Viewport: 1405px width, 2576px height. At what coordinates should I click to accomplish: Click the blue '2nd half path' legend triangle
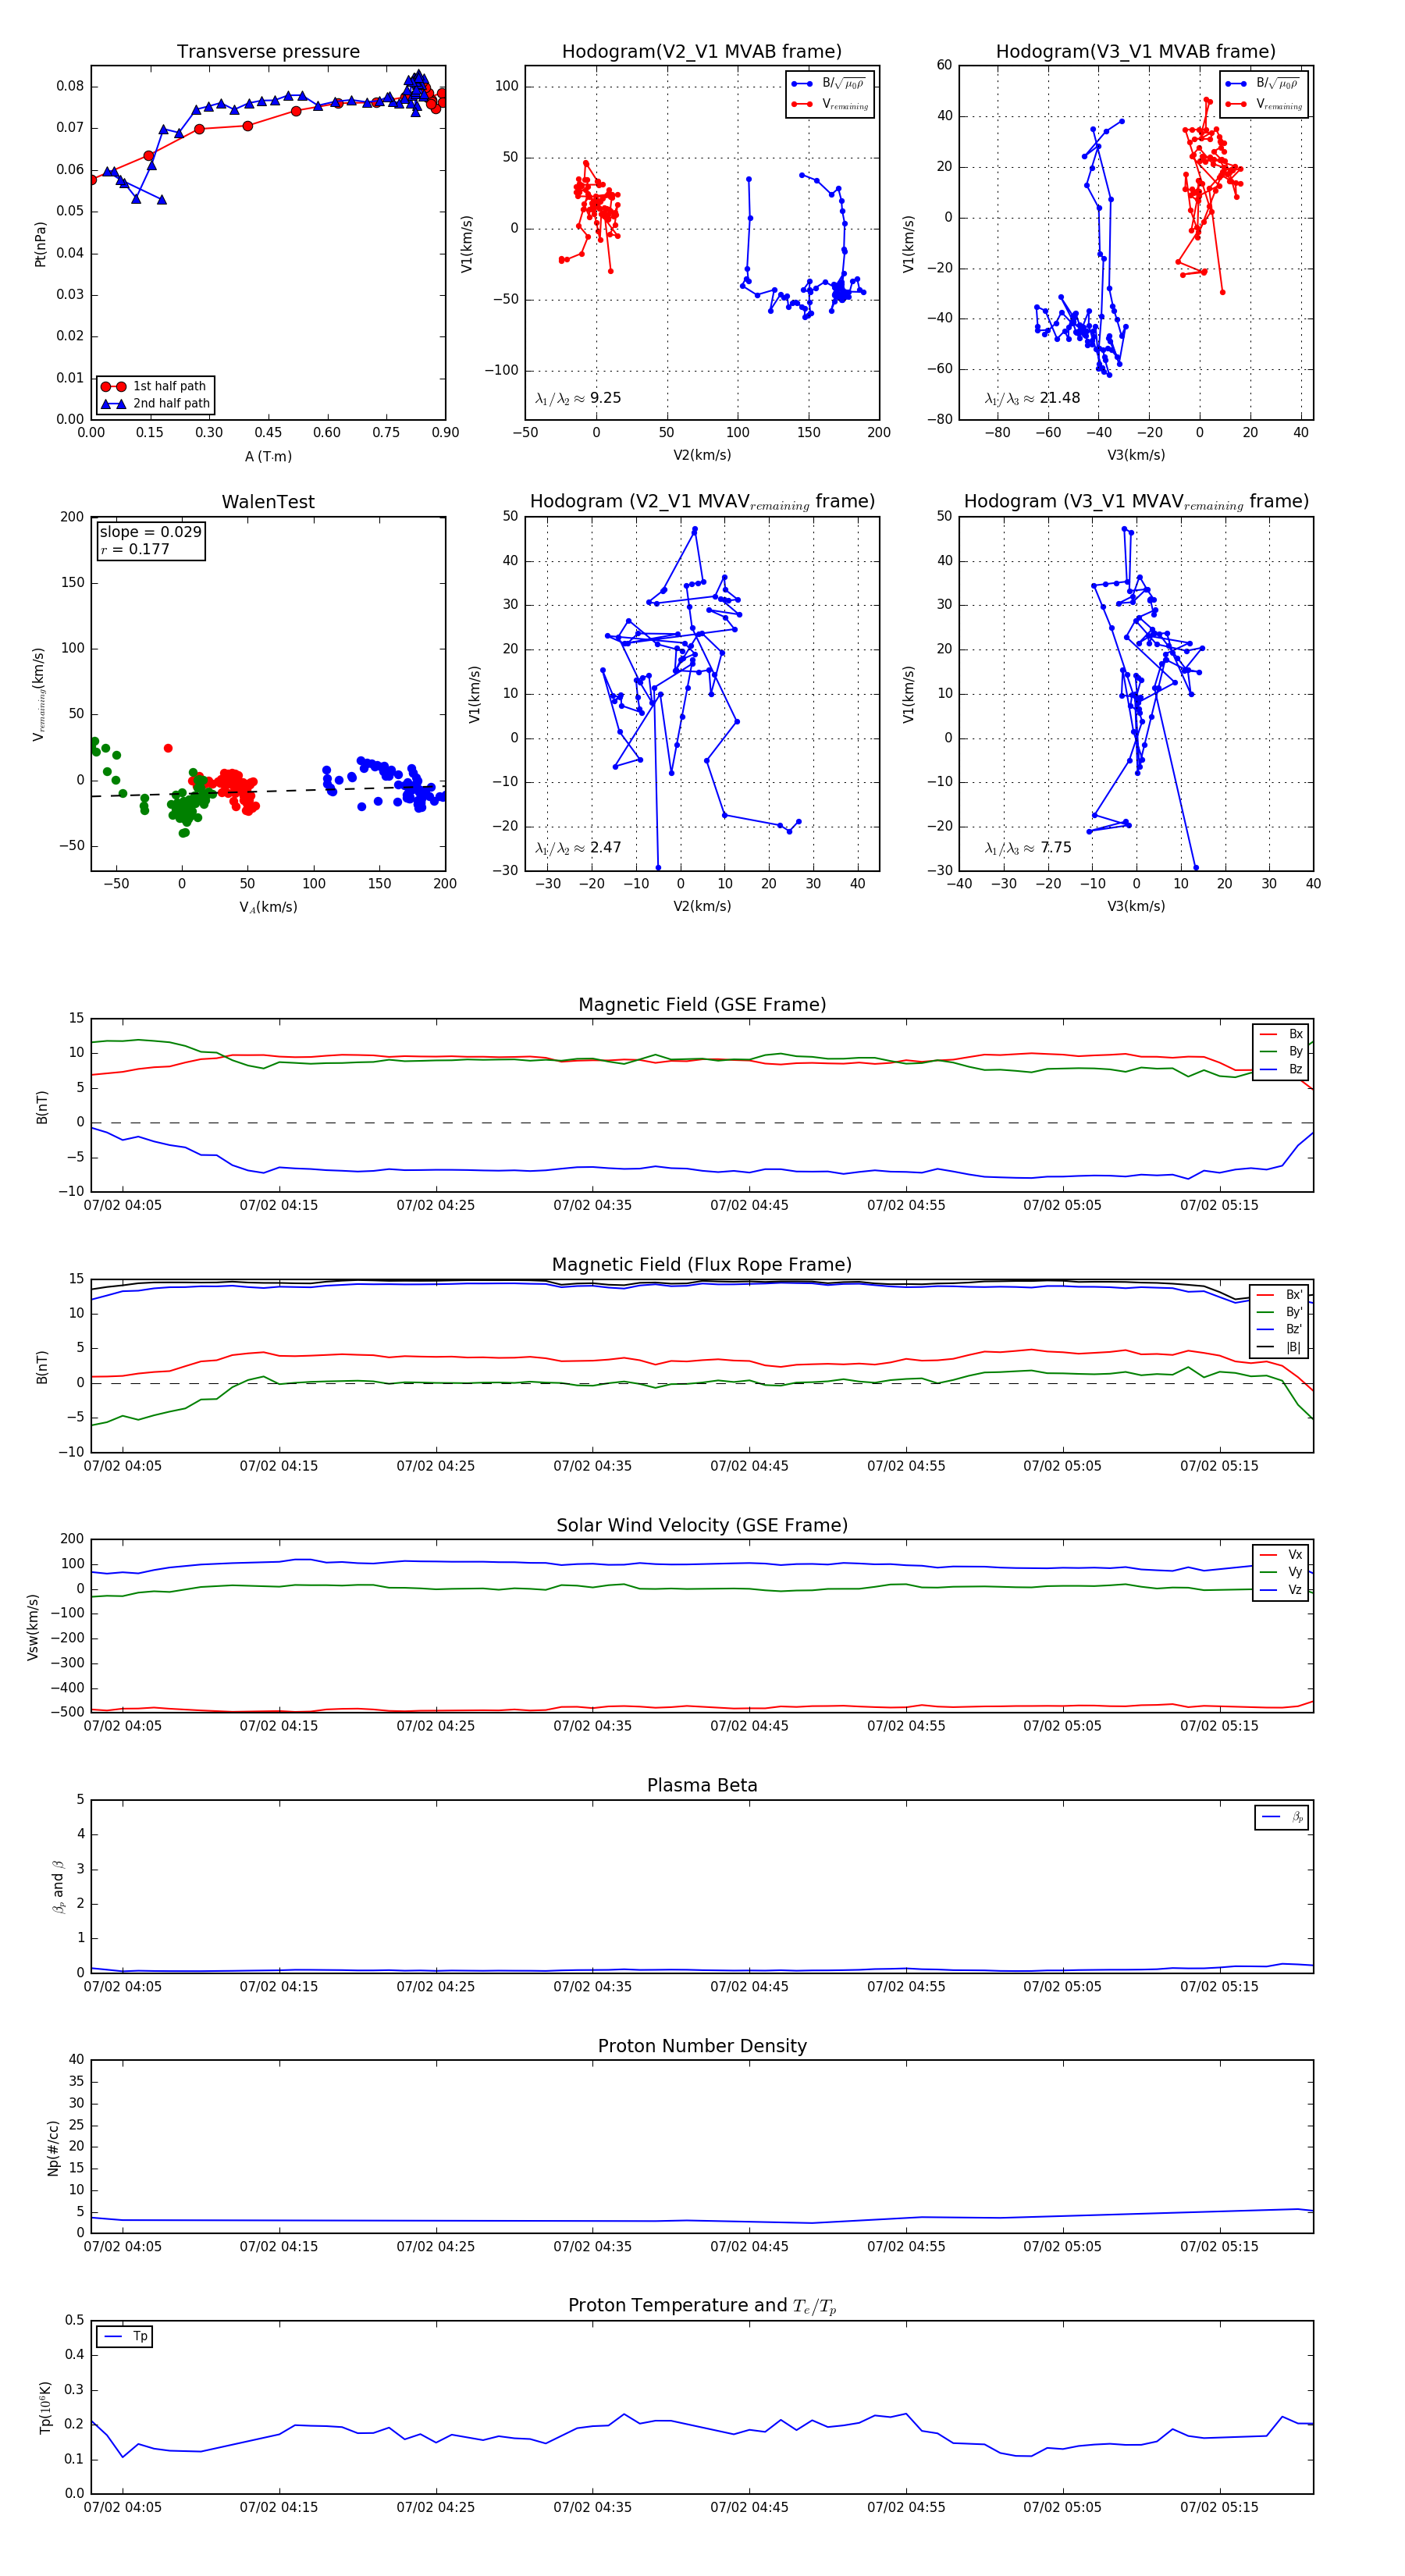tap(113, 404)
